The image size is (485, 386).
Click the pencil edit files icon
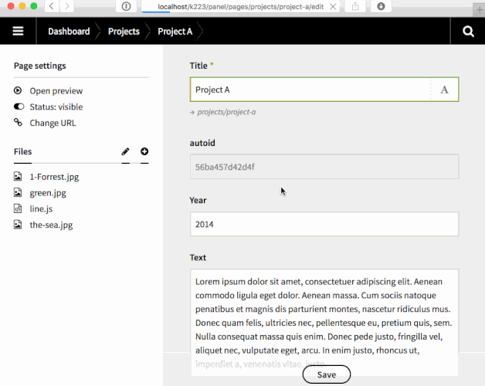(x=126, y=152)
